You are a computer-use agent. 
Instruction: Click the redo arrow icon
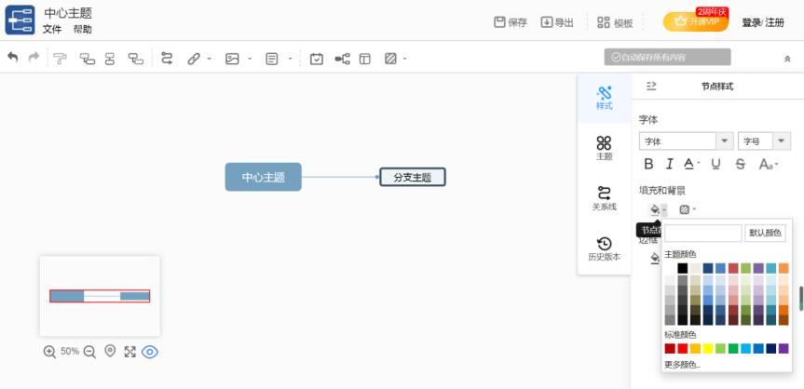34,58
